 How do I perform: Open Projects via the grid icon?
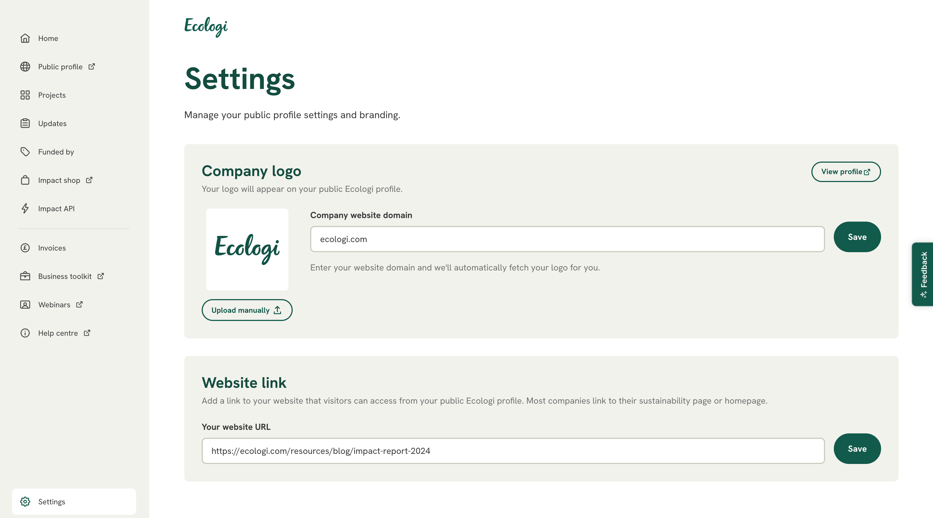click(x=25, y=95)
